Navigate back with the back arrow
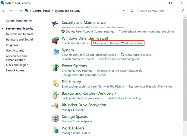 (4, 11)
